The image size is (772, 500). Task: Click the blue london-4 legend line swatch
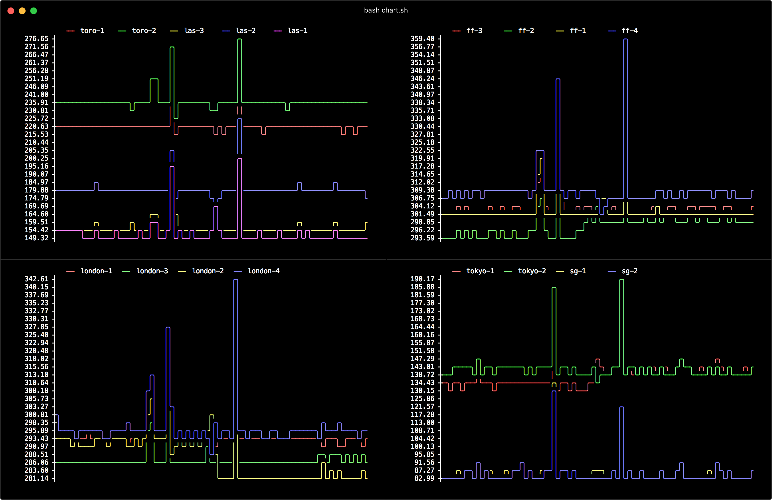238,271
